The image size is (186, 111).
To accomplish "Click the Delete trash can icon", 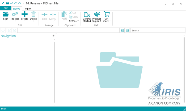I will tap(33, 14).
